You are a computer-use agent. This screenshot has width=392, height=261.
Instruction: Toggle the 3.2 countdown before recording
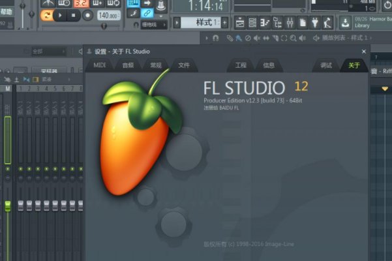pos(81,3)
